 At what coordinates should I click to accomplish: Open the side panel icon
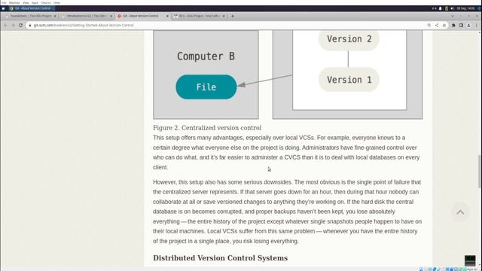(x=461, y=25)
